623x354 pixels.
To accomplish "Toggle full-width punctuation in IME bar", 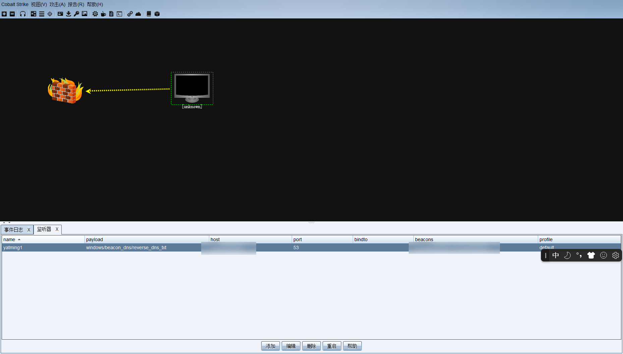I will pyautogui.click(x=579, y=255).
